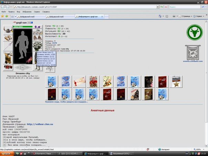The height and width of the screenshot is (156, 208).
Task: Click the blue info icon beside gogii sun
Action: tap(32, 23)
